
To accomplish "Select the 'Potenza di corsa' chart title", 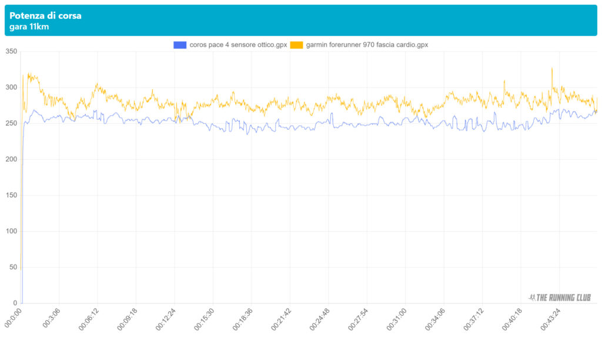I will pos(45,16).
